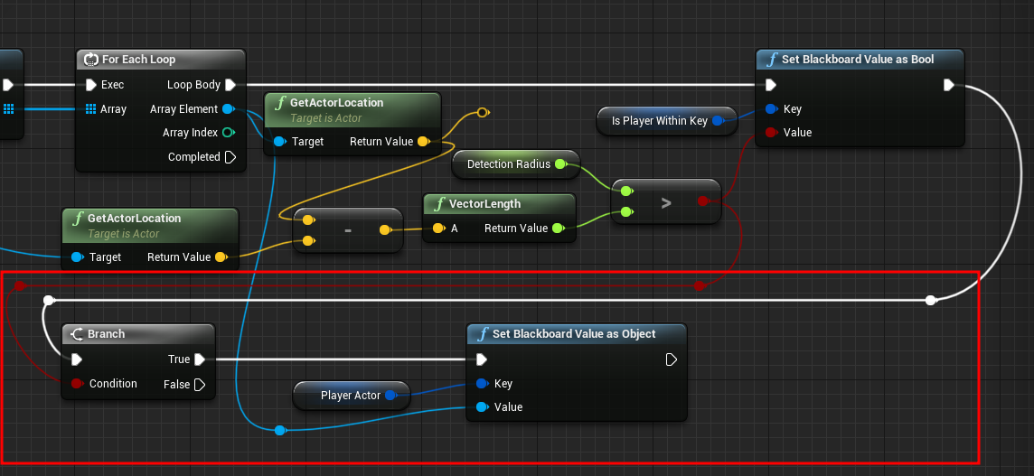1034x476 pixels.
Task: Click the upper input pin of subtract node
Action: click(x=308, y=219)
